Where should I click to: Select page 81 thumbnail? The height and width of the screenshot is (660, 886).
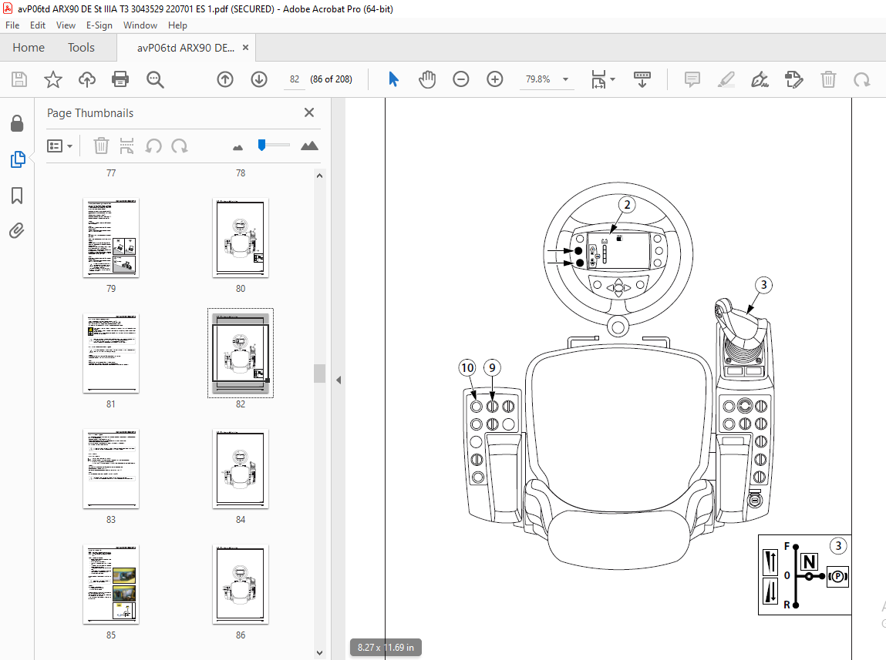[x=111, y=353]
